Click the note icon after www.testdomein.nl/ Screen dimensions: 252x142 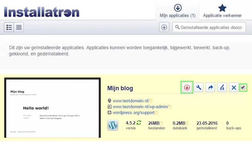pos(151,101)
